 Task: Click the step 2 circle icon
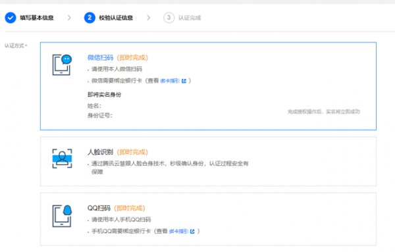pyautogui.click(x=90, y=18)
